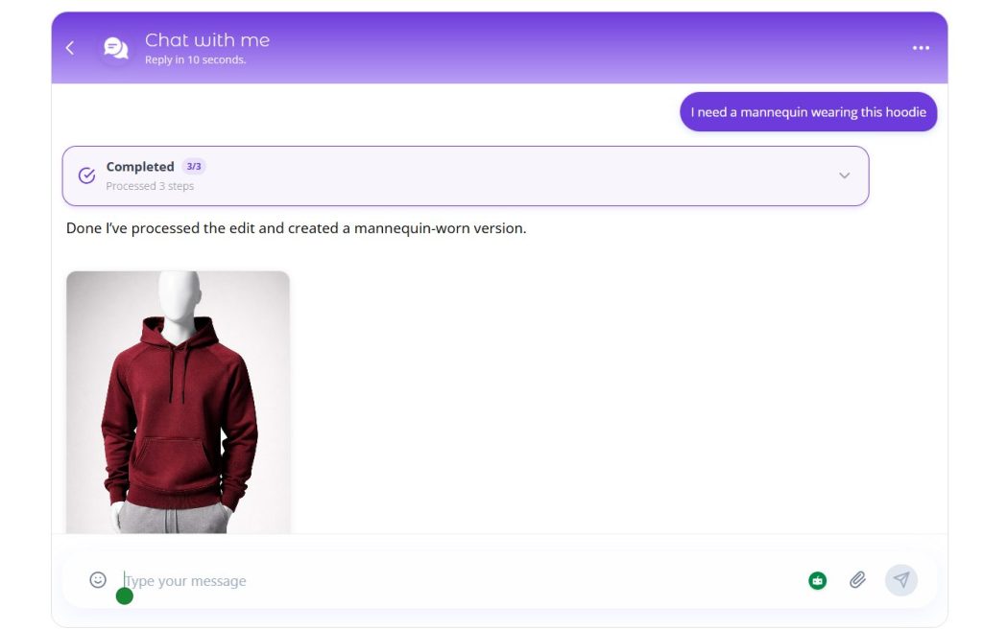
Task: Click the purple Completed checkmark icon
Action: click(x=86, y=175)
